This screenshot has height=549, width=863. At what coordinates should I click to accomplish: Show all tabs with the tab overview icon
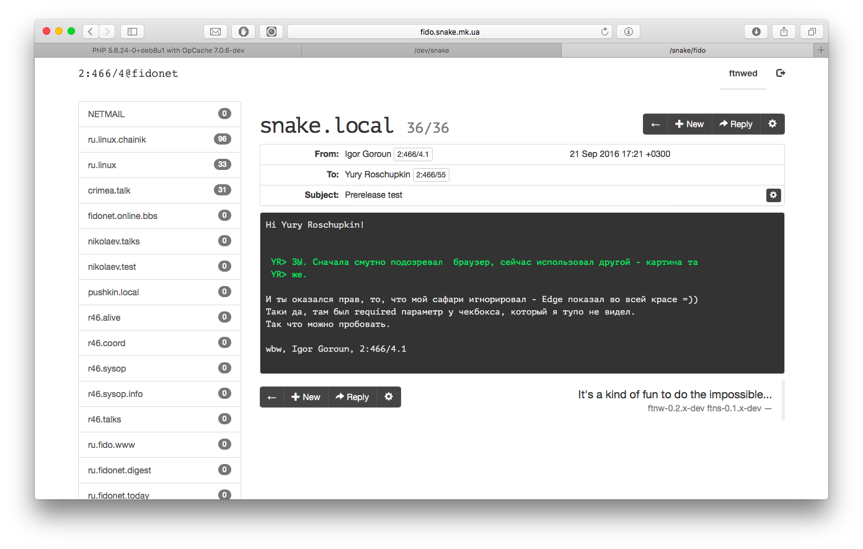[x=812, y=32]
